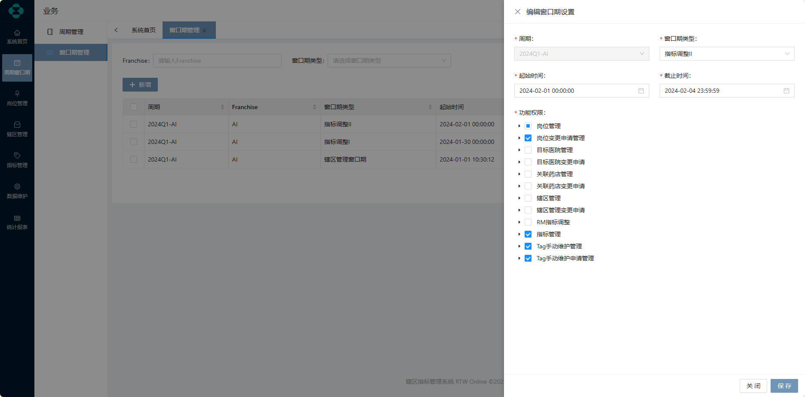Focus the Franchise search input

[217, 61]
